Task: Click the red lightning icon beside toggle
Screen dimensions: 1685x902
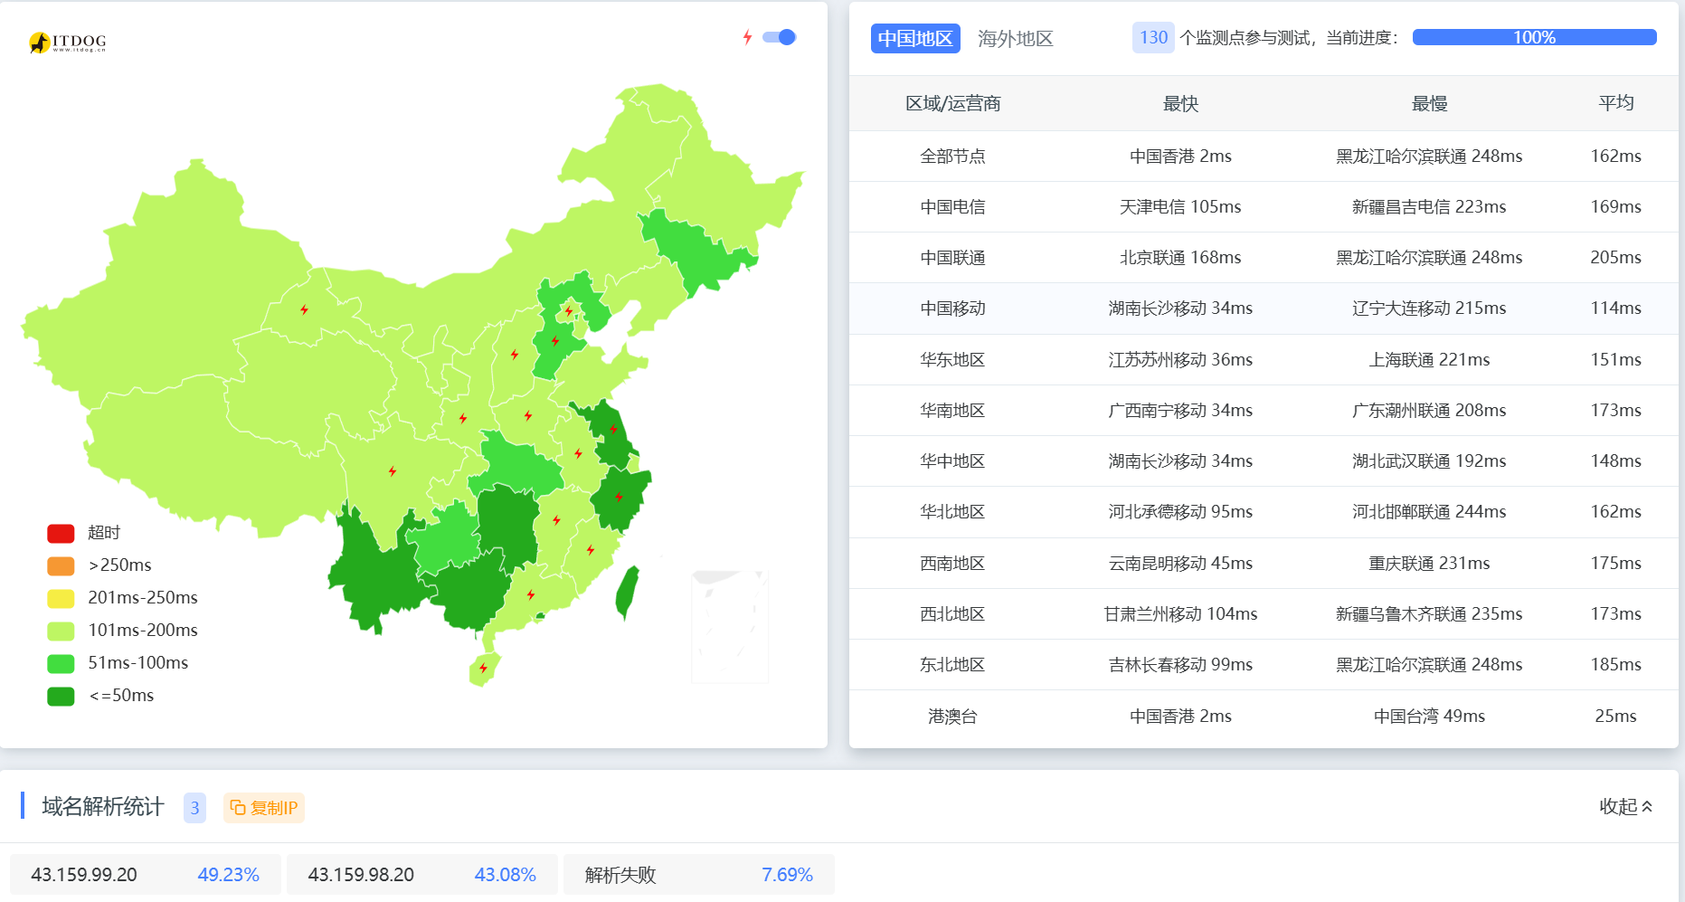Action: coord(747,37)
